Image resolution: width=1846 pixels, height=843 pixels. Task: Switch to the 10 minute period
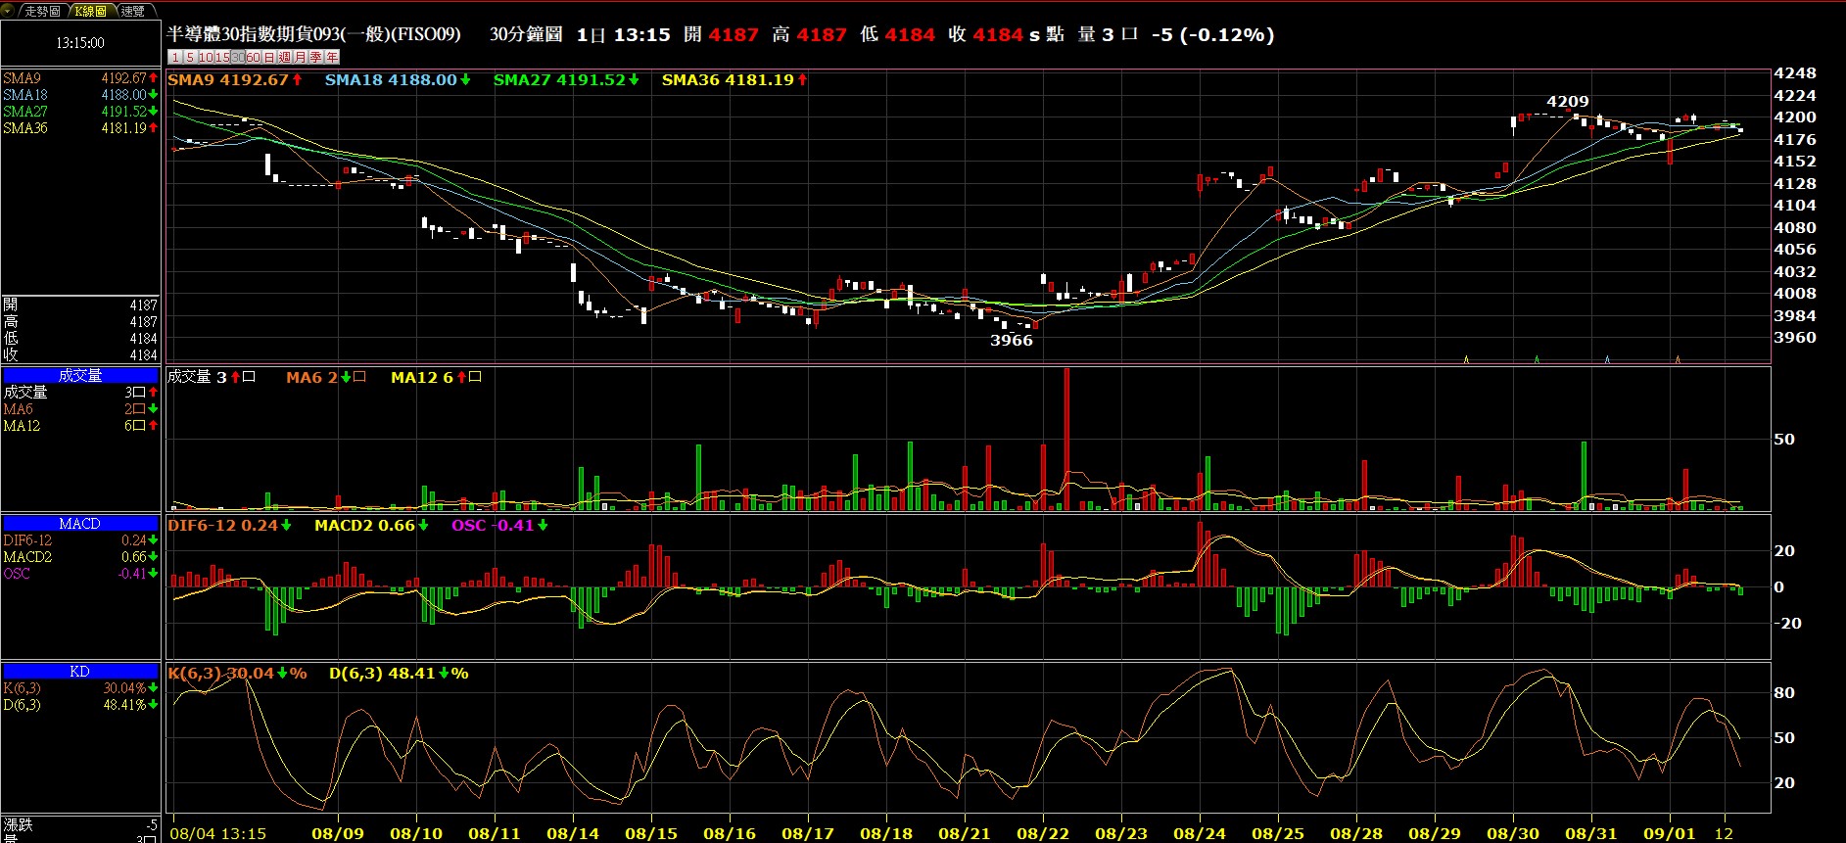(x=206, y=58)
